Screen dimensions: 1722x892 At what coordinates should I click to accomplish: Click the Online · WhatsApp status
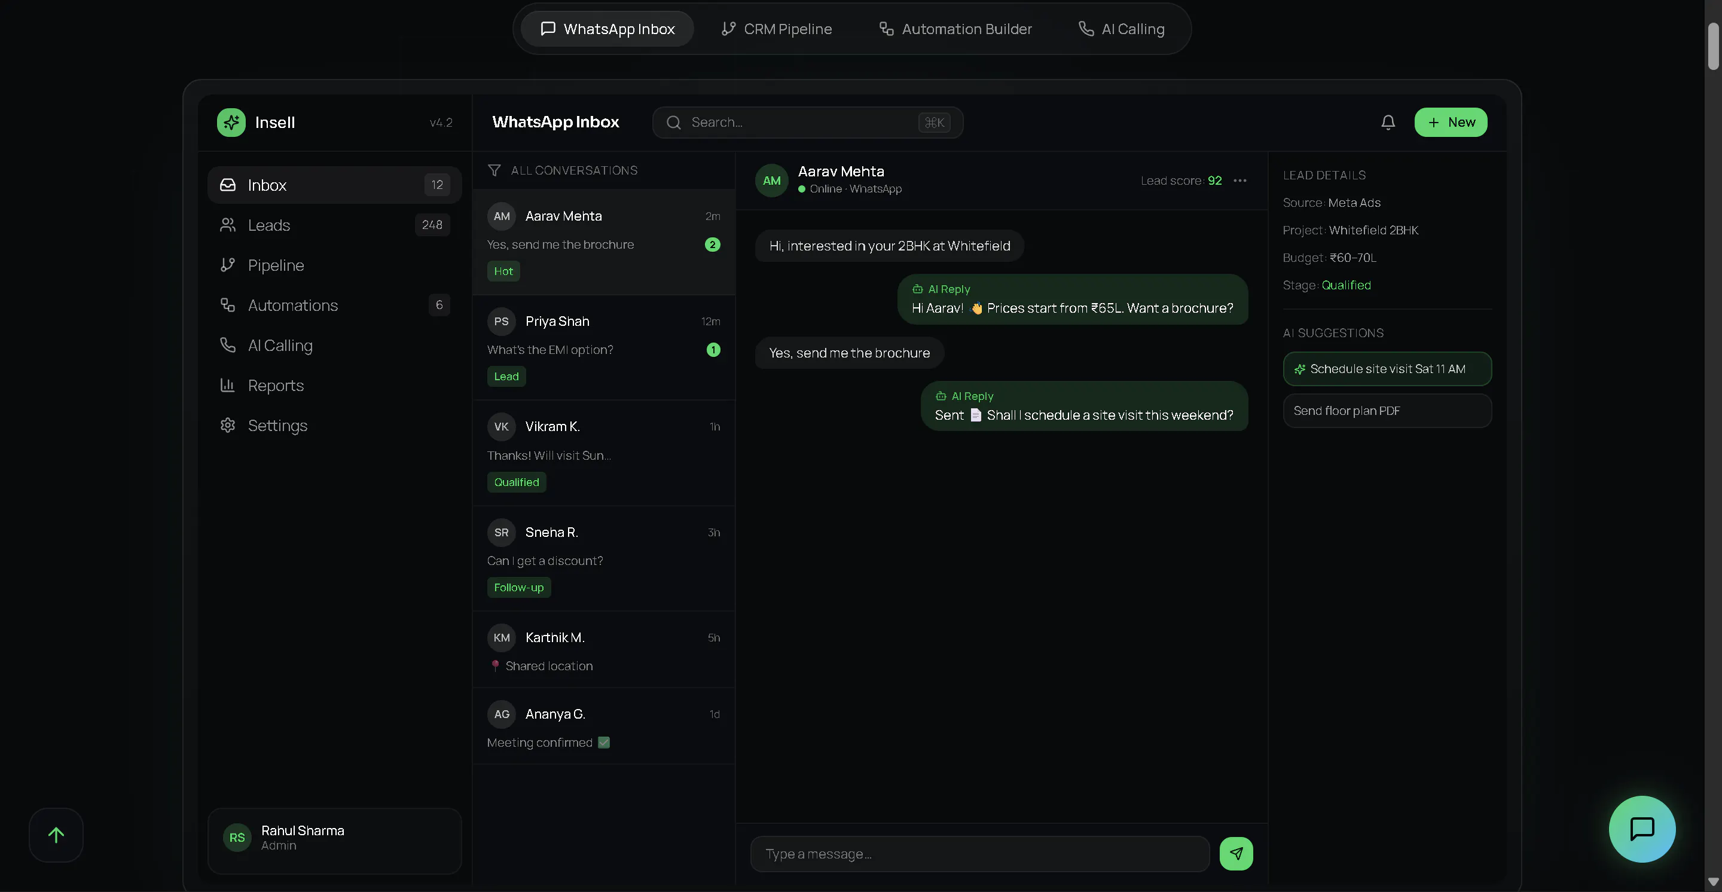coord(850,189)
